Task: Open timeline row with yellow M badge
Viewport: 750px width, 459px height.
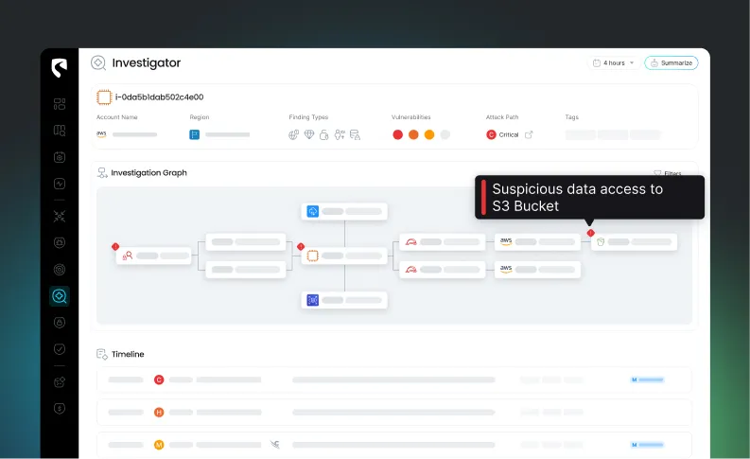Action: pos(394,445)
